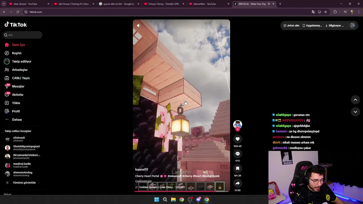Open cltstreett followed account
363x204 pixels.
coord(19,139)
